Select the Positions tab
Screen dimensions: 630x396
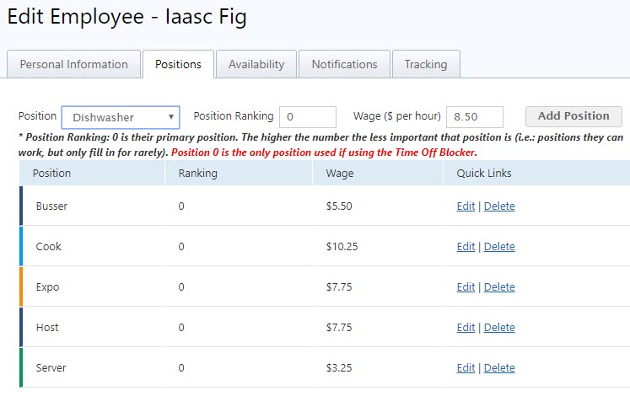(x=178, y=64)
